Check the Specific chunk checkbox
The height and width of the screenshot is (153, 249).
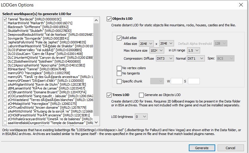click(x=119, y=81)
